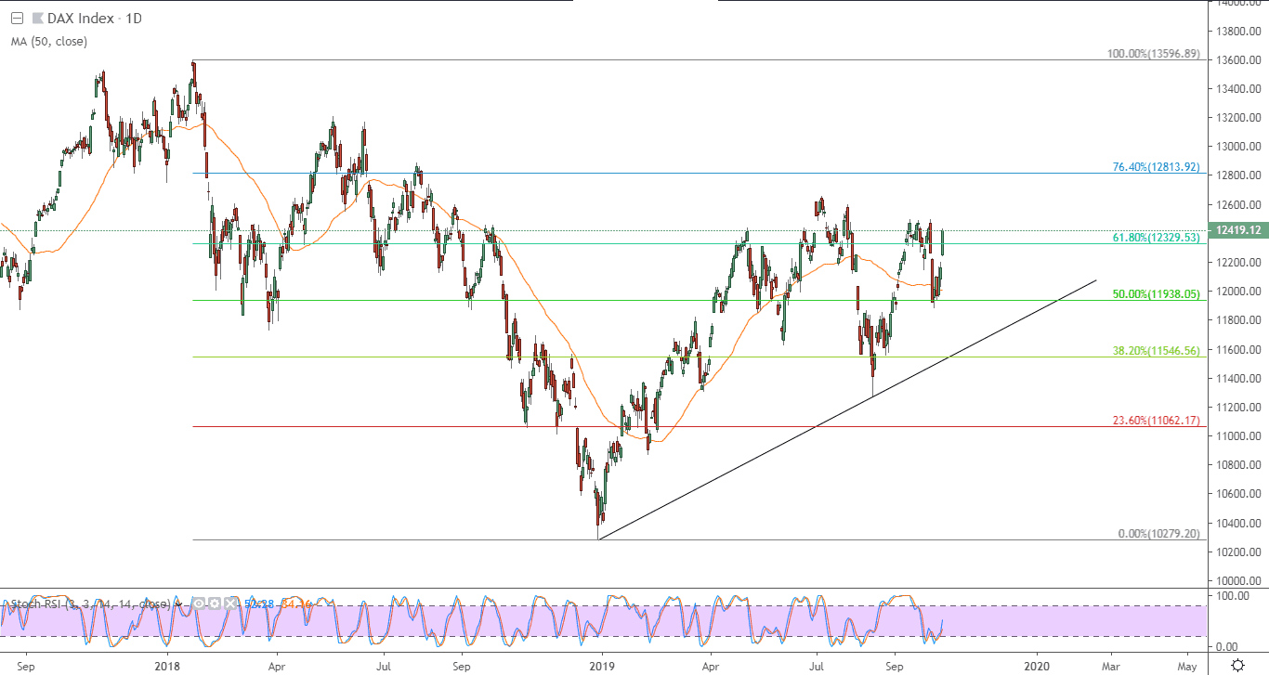This screenshot has width=1269, height=675.
Task: Remove the Stoch RSI indicator with X
Action: [x=231, y=604]
